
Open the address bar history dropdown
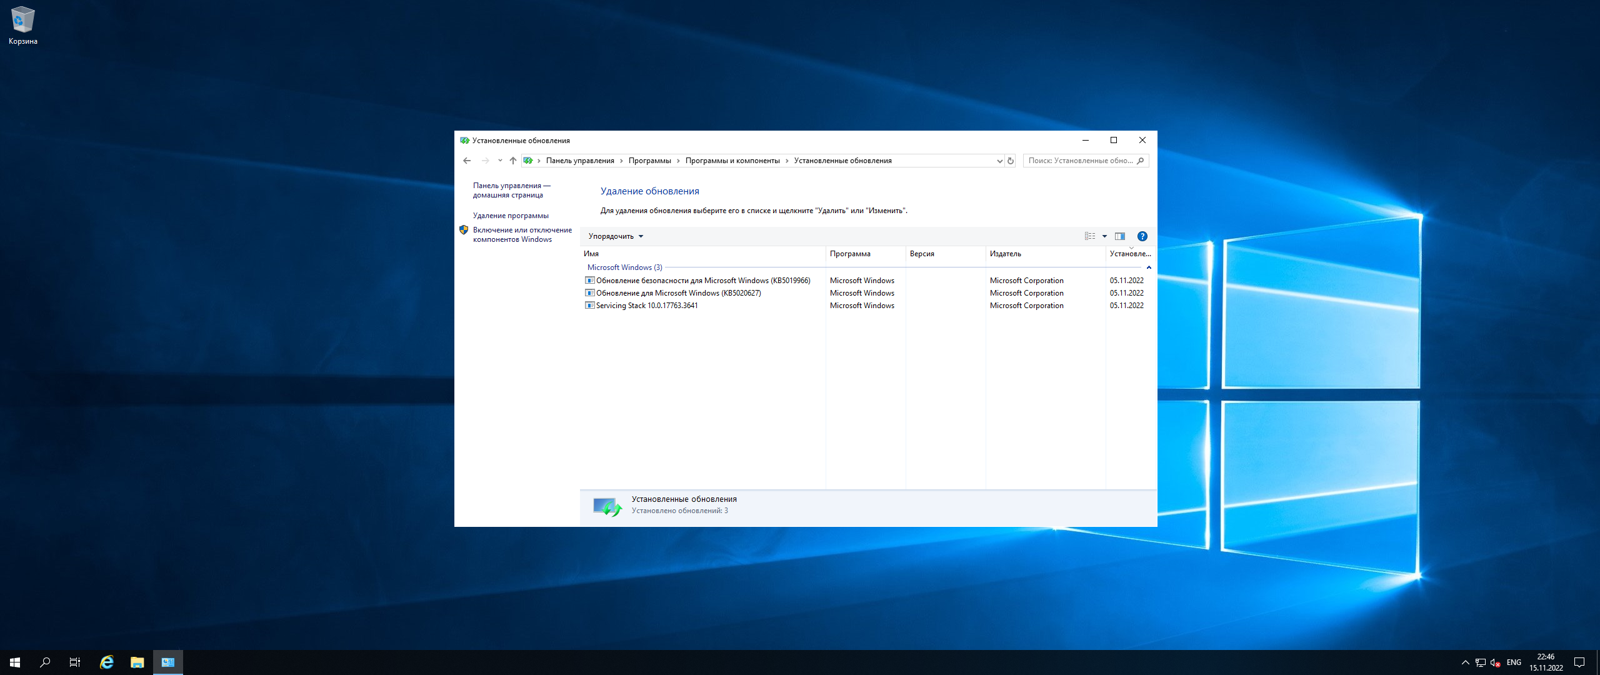(x=999, y=161)
